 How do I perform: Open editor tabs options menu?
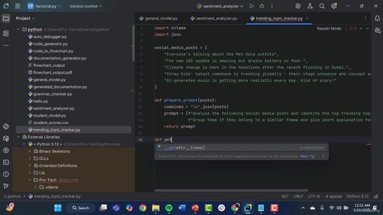click(366, 19)
